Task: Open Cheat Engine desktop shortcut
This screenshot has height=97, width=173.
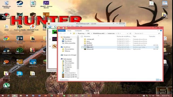Action: [6, 51]
